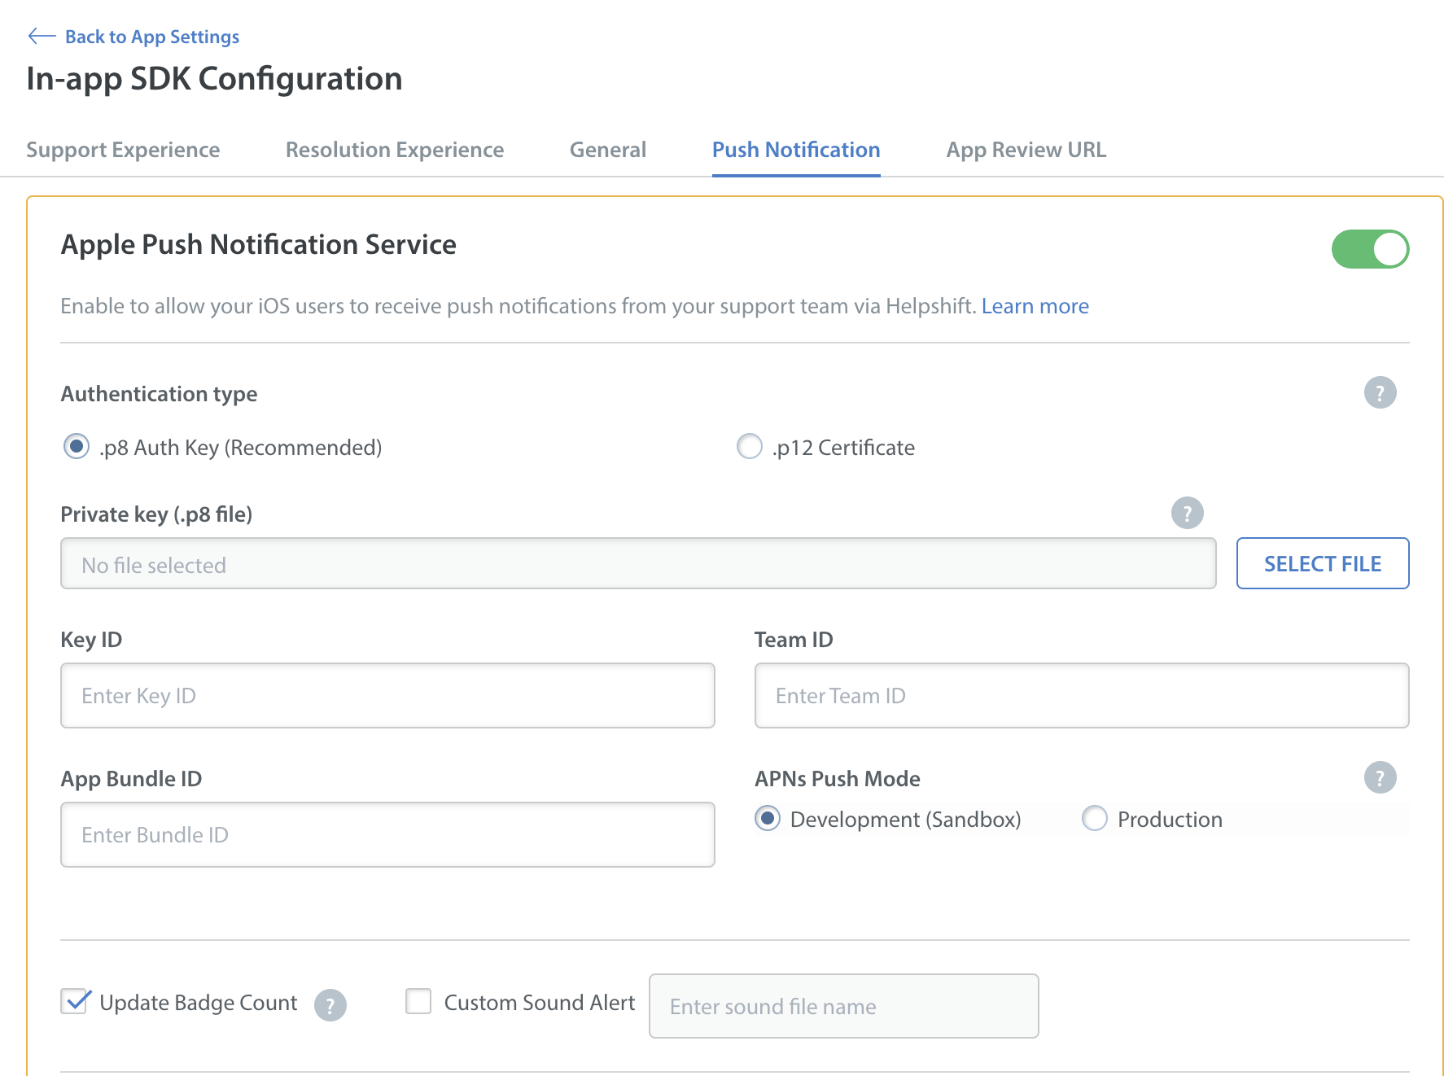The image size is (1444, 1076).
Task: Click the sound file name field
Action: click(844, 1007)
